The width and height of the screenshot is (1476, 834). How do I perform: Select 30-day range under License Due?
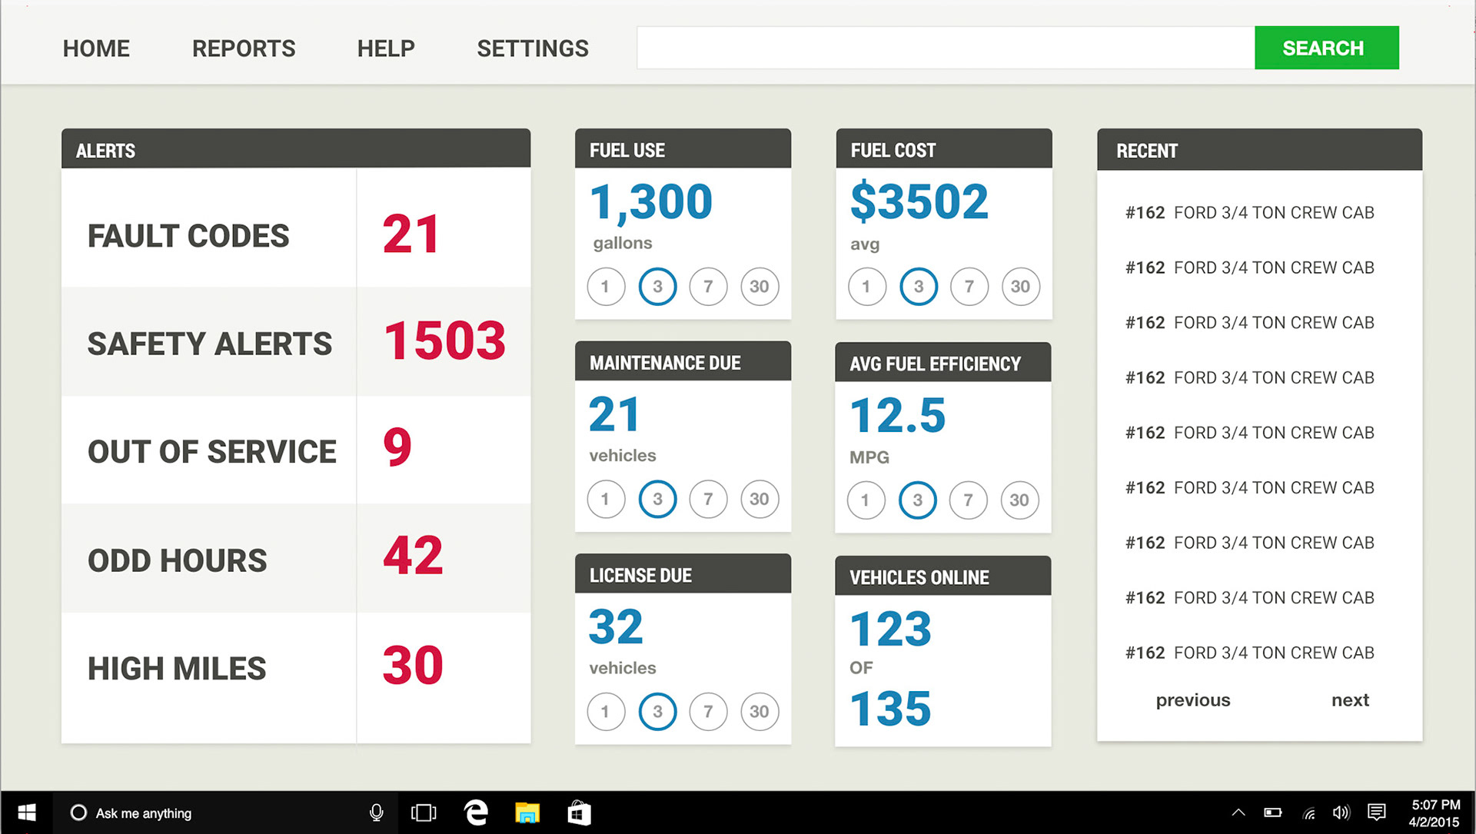pos(759,712)
